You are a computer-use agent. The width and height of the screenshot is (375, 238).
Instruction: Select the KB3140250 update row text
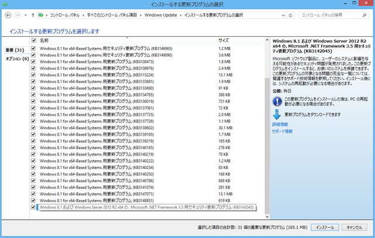point(97,174)
